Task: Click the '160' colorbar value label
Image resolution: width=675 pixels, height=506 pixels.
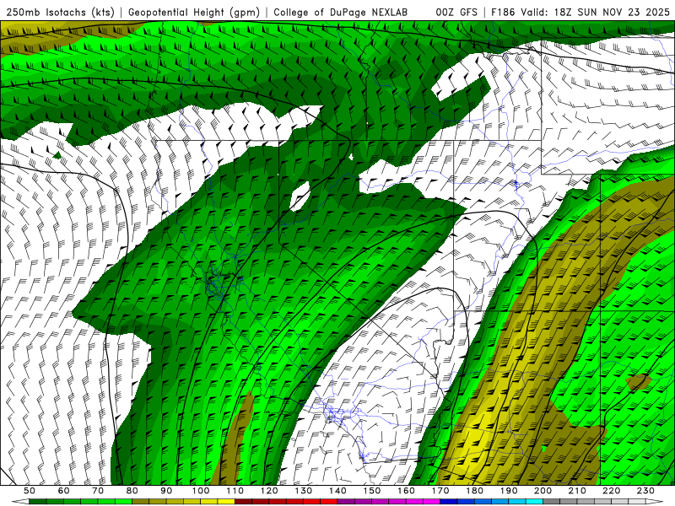Action: [x=406, y=491]
